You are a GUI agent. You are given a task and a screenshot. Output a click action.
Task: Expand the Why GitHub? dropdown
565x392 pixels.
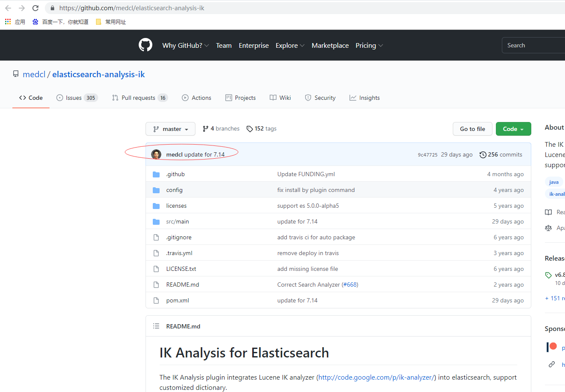click(186, 45)
